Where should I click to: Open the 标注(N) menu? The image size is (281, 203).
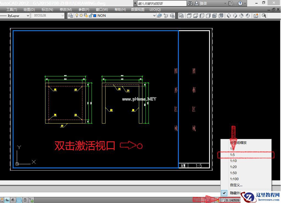tap(47, 9)
